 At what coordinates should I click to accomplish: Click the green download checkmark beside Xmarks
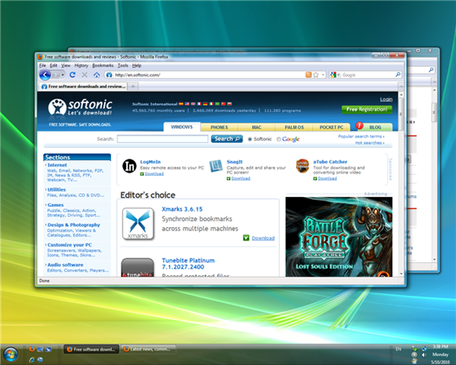point(246,238)
